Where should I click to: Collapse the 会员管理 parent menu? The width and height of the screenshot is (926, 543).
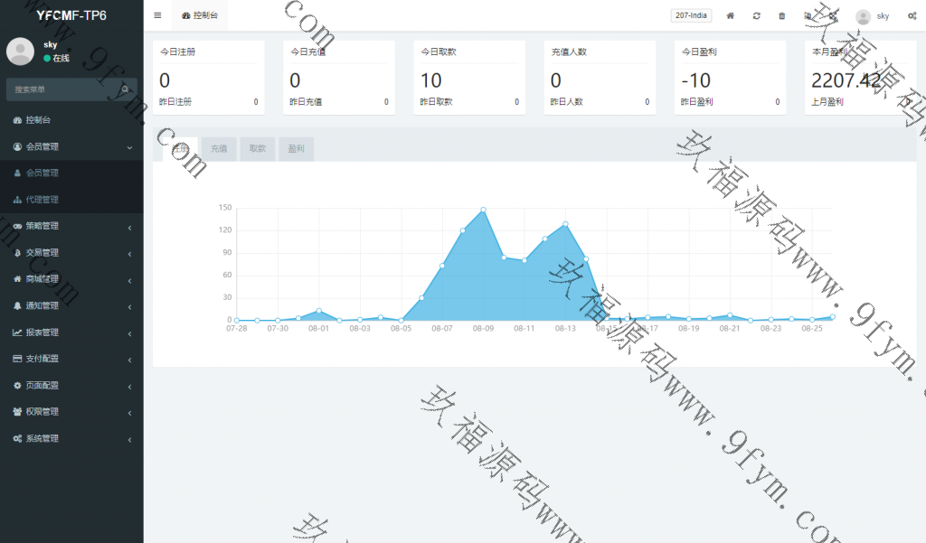coord(42,146)
